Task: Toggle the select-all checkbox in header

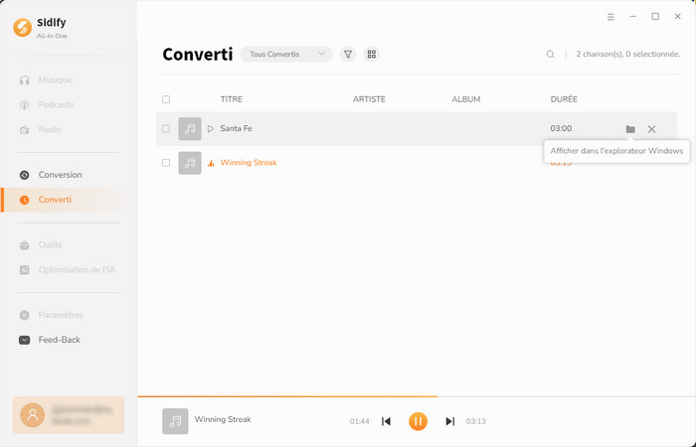Action: (166, 99)
